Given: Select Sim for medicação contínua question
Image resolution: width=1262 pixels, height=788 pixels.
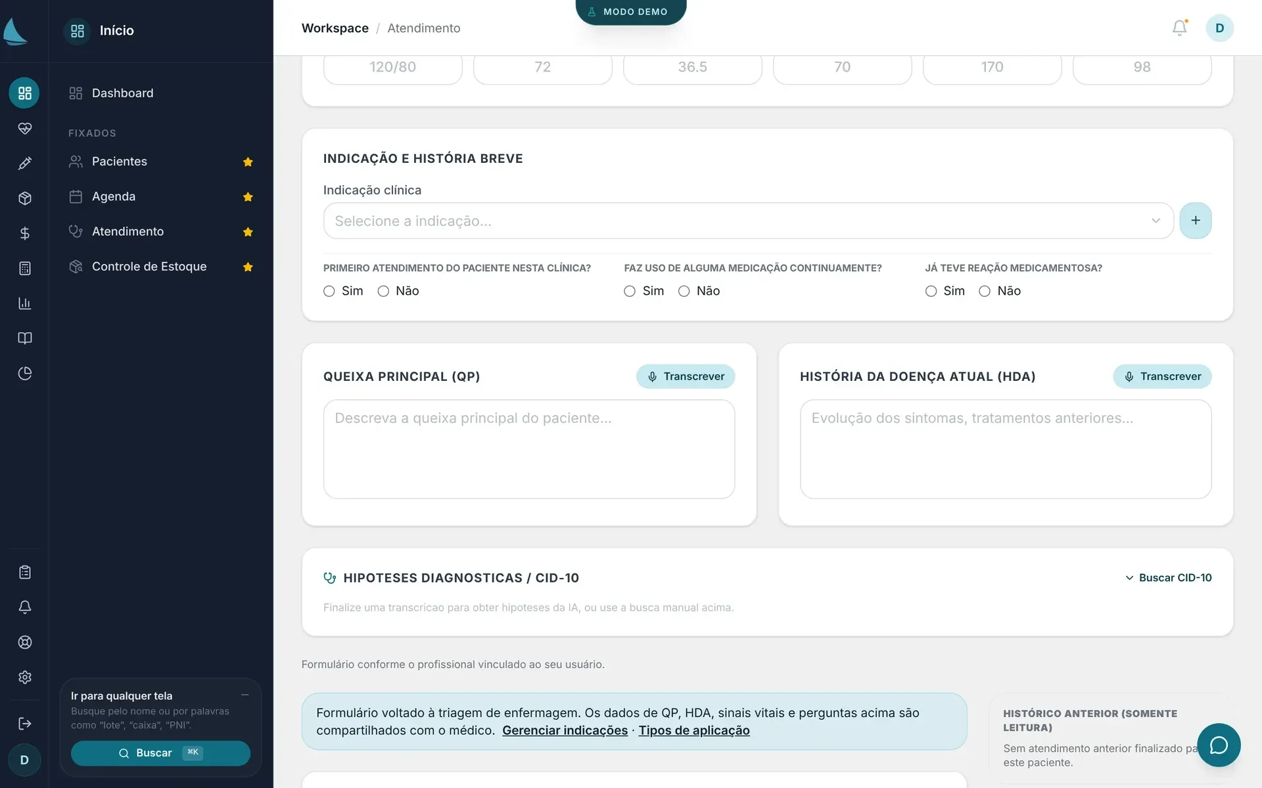Looking at the screenshot, I should (x=630, y=291).
